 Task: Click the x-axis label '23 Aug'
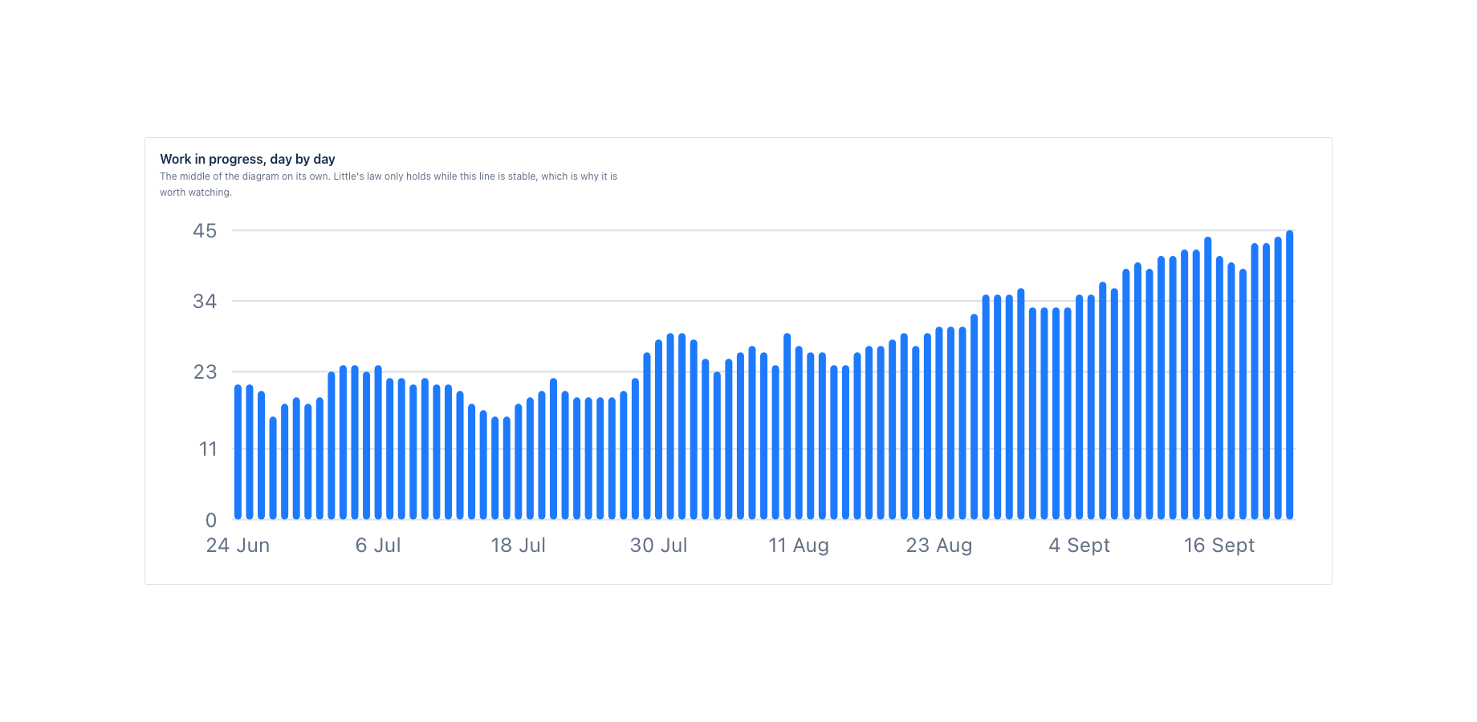939,546
